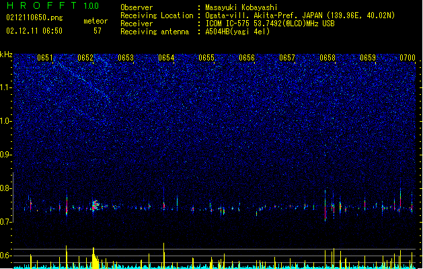Click the meteor count value 57
Image resolution: width=423 pixels, height=269 pixels.
click(98, 31)
